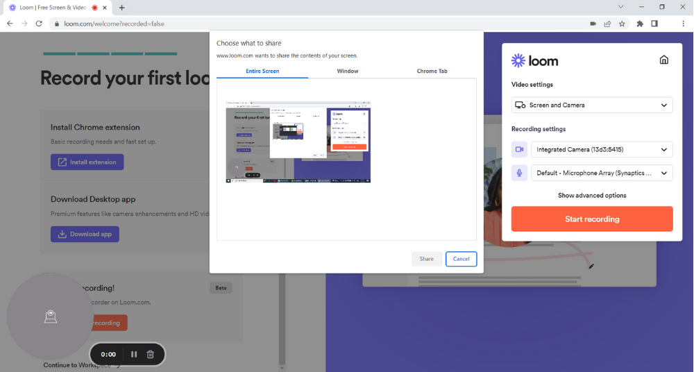Delete the recording with the trash icon
Image resolution: width=694 pixels, height=372 pixels.
[x=150, y=354]
